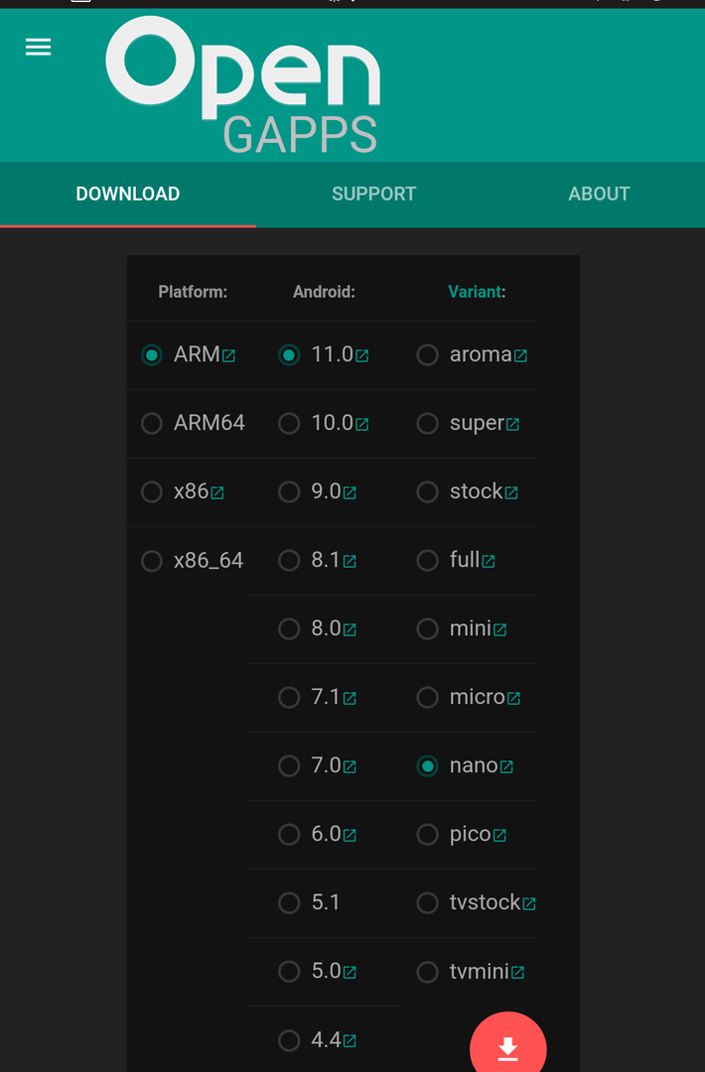Screen dimensions: 705x1072
Task: Open the About tab
Action: 599,195
